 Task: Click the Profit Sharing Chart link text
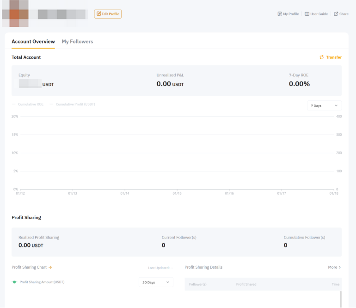[x=29, y=267]
